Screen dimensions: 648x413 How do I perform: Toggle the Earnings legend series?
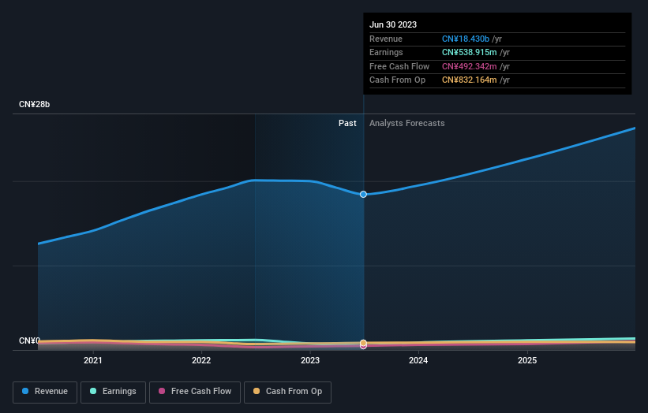click(x=113, y=392)
